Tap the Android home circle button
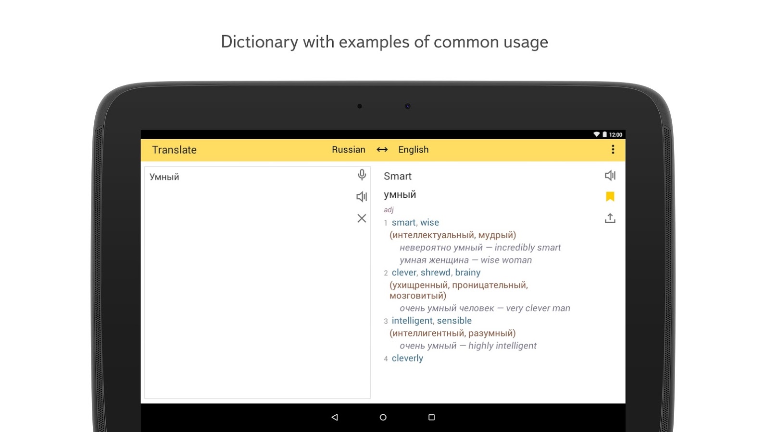Viewport: 766px width, 432px height. [383, 417]
